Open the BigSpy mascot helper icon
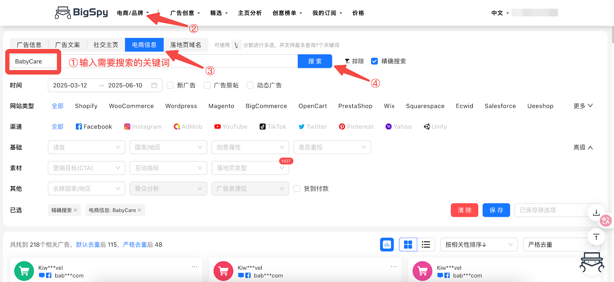Screen dimensions: 614x282 click(x=592, y=263)
